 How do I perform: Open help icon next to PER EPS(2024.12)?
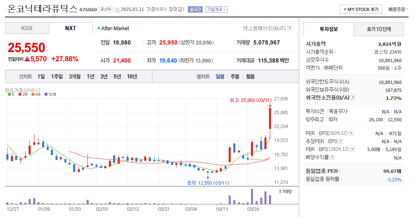coord(351,133)
